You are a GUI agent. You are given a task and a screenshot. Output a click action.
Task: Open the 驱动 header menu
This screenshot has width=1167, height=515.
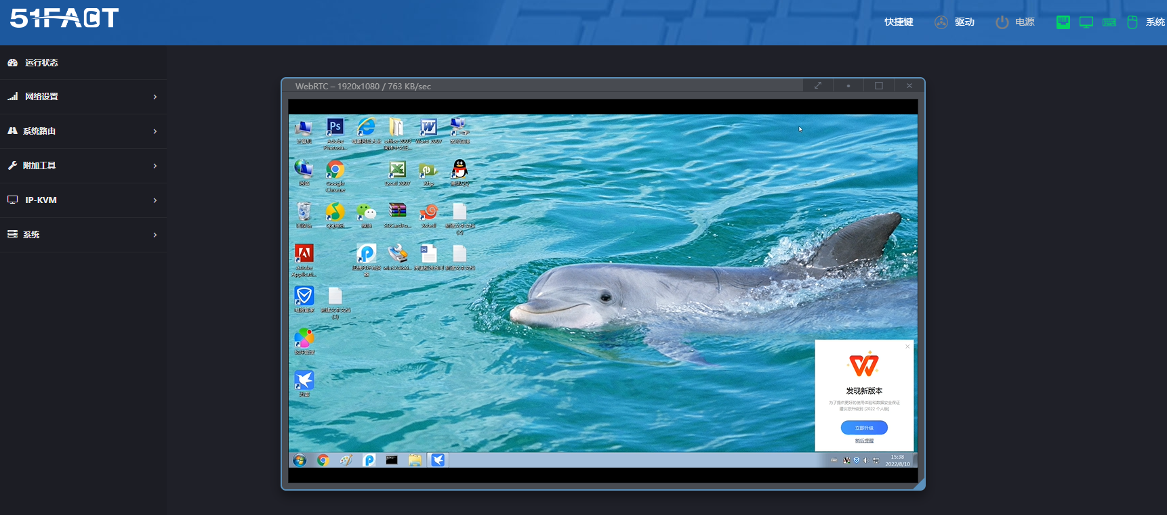tap(955, 22)
